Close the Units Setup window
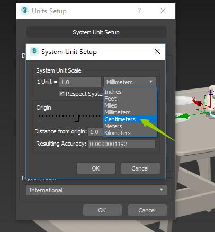The image size is (215, 232). pos(163,11)
